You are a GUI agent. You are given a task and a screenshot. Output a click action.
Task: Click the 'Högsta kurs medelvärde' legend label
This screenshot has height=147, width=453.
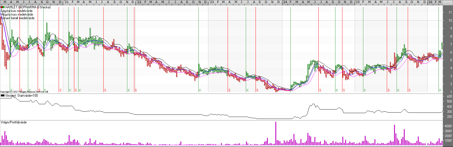[x=17, y=14]
